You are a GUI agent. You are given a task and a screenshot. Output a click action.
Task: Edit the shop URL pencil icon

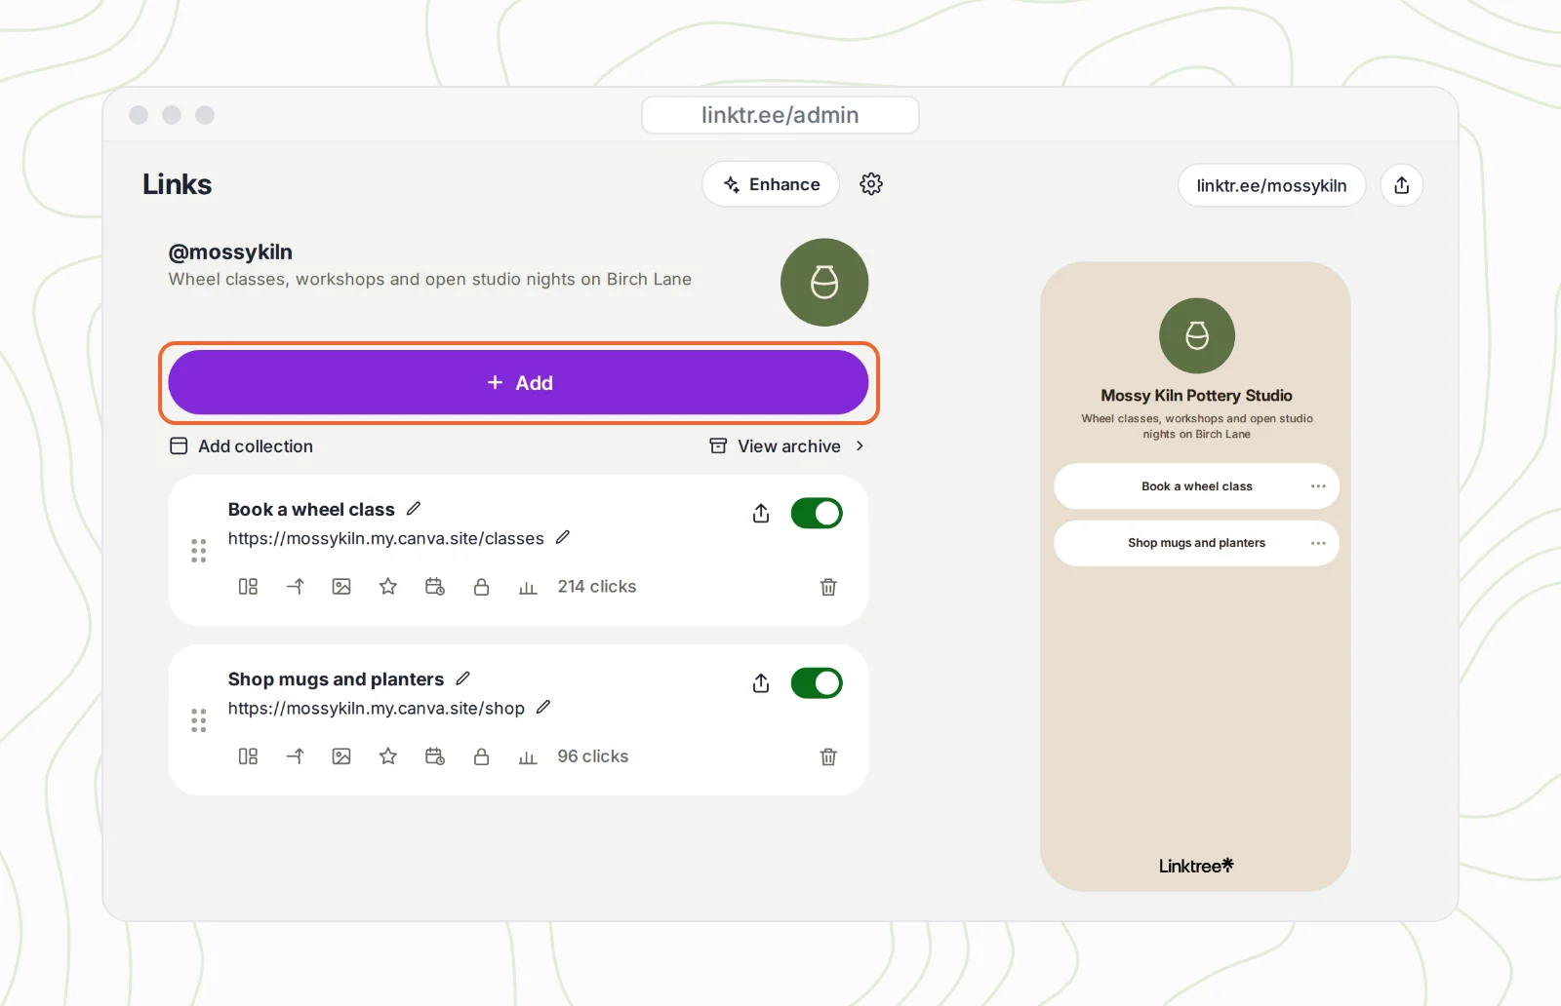pyautogui.click(x=543, y=708)
